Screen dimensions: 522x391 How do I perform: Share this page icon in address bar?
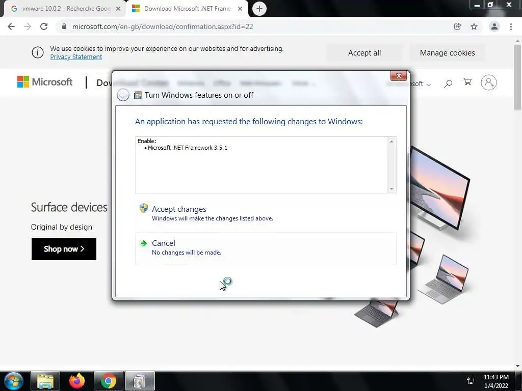pyautogui.click(x=457, y=26)
